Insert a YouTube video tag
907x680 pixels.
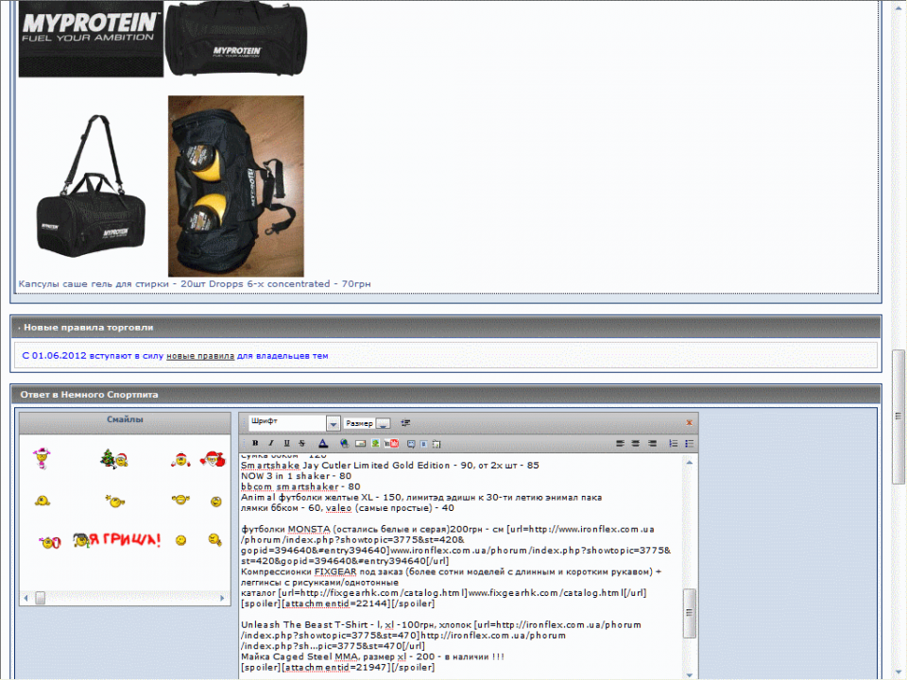click(391, 443)
